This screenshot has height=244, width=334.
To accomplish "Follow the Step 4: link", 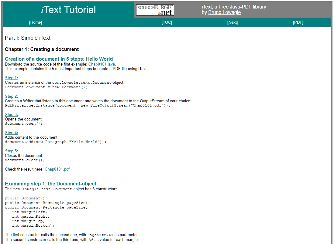I will pyautogui.click(x=12, y=133).
